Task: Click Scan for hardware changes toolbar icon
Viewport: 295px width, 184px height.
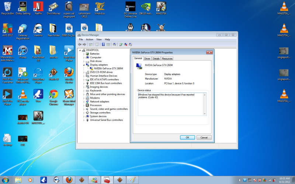Action: [x=114, y=45]
